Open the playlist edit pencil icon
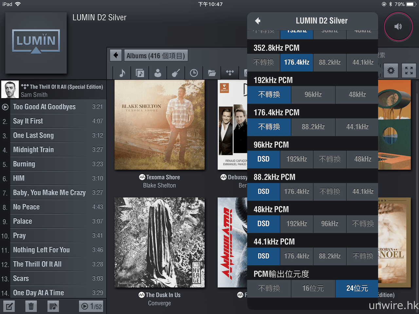419x314 pixels. pos(9,306)
